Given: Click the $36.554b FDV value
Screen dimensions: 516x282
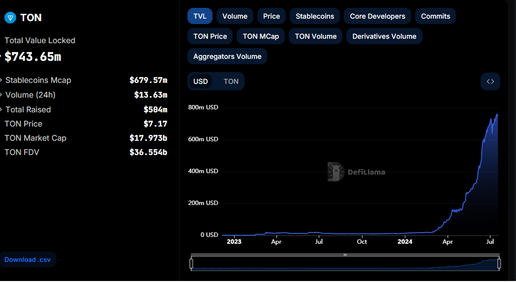Looking at the screenshot, I should [x=149, y=153].
